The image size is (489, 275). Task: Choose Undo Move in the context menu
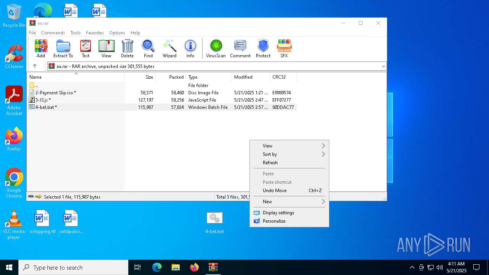click(289, 191)
